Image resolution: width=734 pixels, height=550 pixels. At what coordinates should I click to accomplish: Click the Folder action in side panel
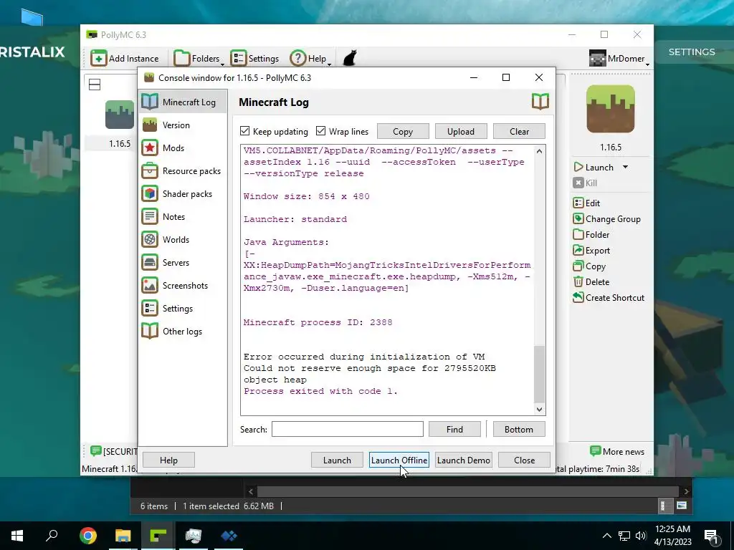point(591,234)
